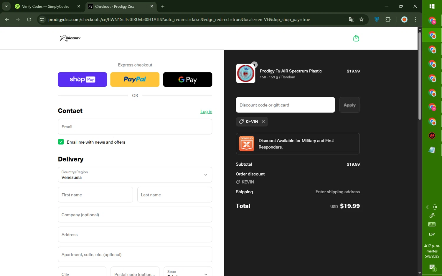This screenshot has width=442, height=276.
Task: Focus the Last name field
Action: coord(175,195)
